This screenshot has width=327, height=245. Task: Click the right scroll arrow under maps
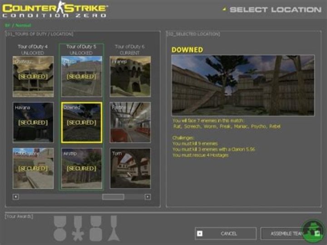[148, 197]
